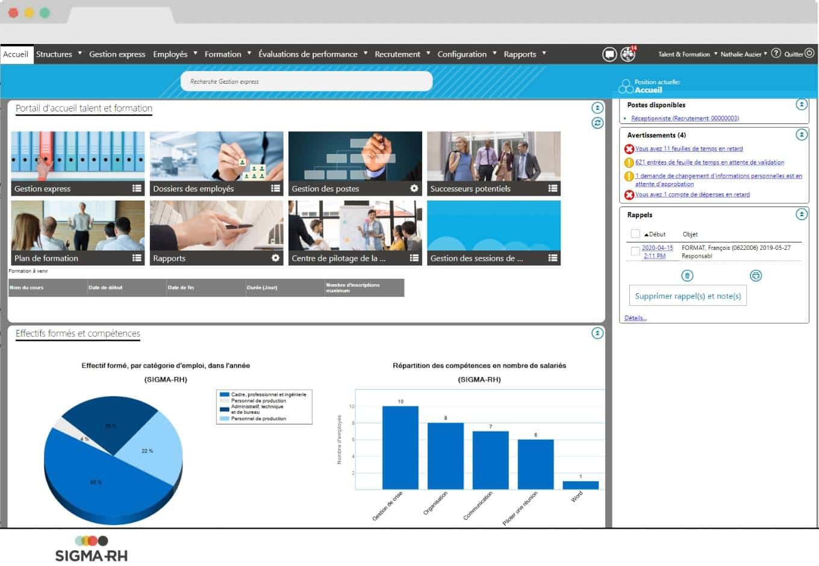Viewport: 819px width, 566px height.
Task: Open the Employés menu
Action: click(175, 54)
